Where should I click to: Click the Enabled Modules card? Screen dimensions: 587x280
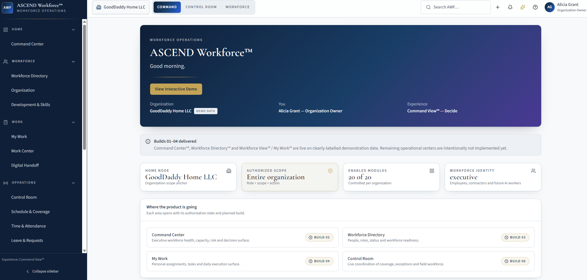391,177
